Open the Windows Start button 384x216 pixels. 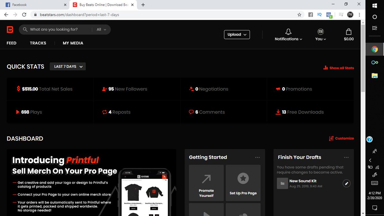pyautogui.click(x=375, y=5)
